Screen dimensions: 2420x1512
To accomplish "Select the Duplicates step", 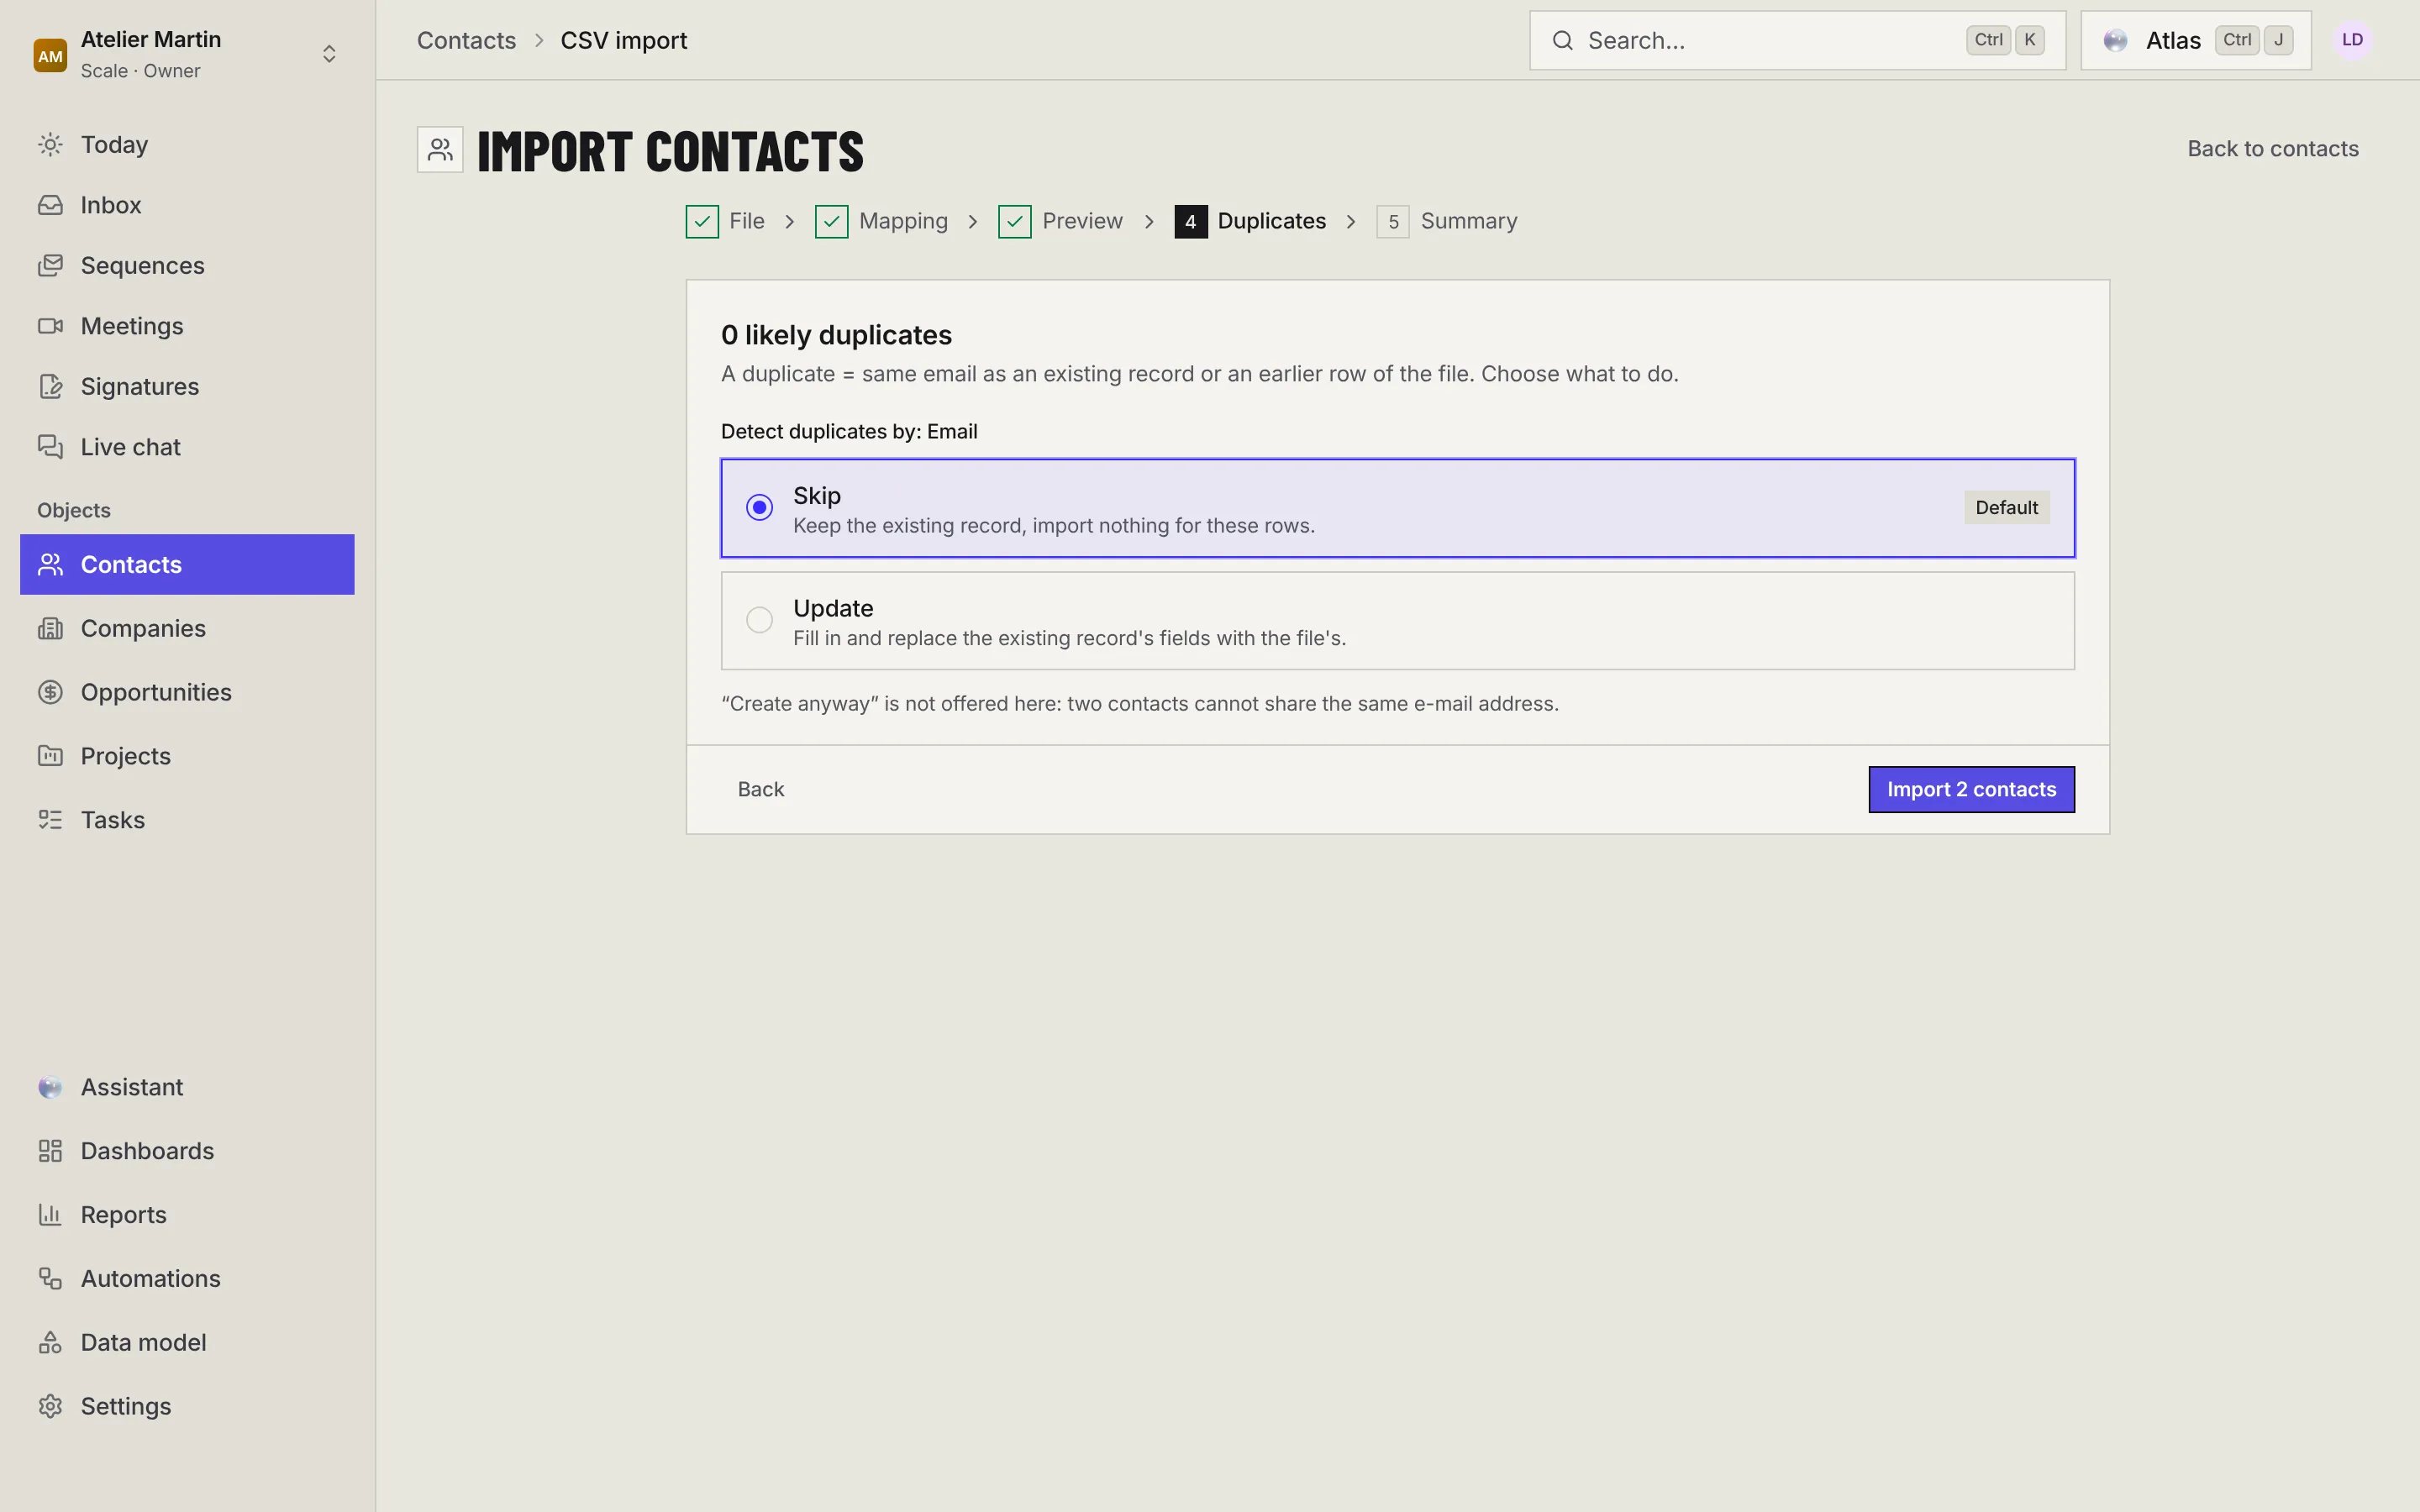I will pos(1250,221).
